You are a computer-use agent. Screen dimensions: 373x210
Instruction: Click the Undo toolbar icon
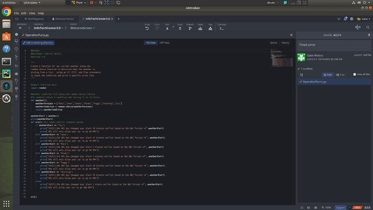pyautogui.click(x=147, y=29)
